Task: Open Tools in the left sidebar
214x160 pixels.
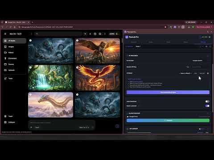Action: [x=14, y=78]
